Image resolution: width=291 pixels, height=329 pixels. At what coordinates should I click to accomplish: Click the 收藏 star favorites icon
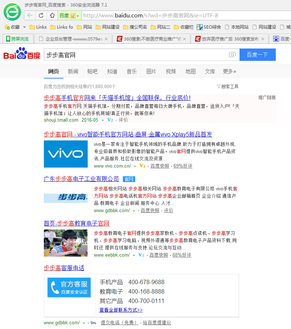pos(7,27)
